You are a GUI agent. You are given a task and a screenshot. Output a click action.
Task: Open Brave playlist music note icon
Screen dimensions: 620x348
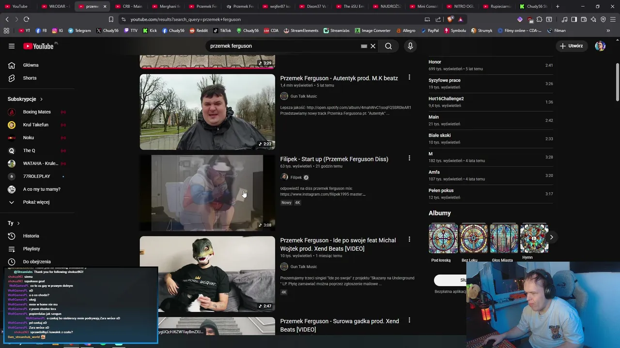click(565, 19)
